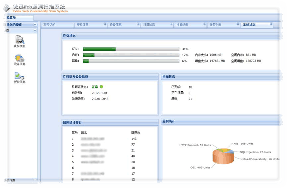This screenshot has height=188, width=287.
Task: Click the CPU usage progress bar
Action: (131, 49)
